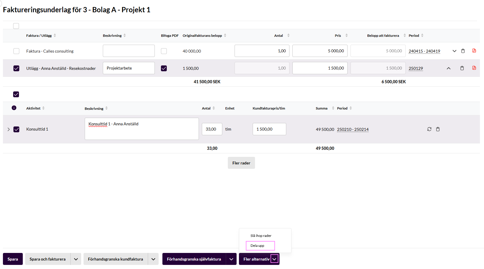Sort invoice table by Period
This screenshot has width=484, height=269.
422,35
